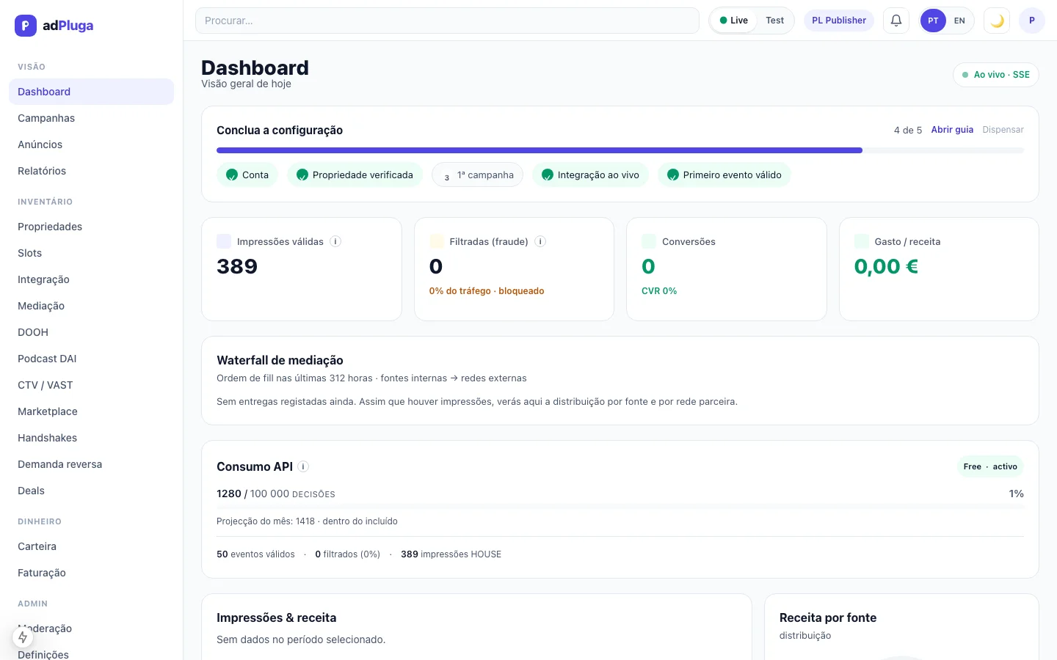
Task: Switch environment to Test
Action: click(774, 21)
